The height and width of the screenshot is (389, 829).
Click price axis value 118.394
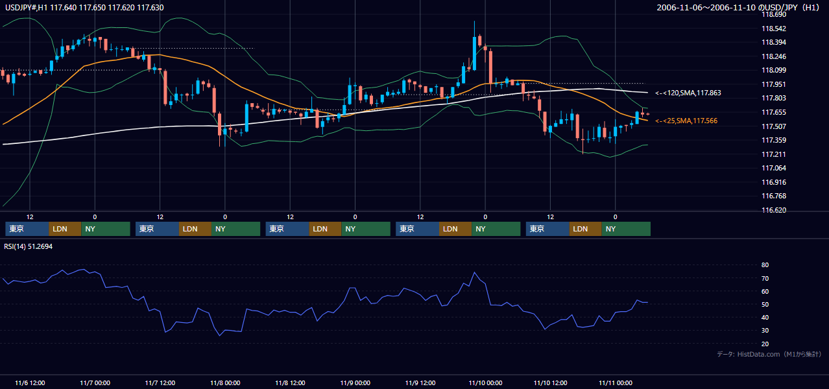[774, 42]
